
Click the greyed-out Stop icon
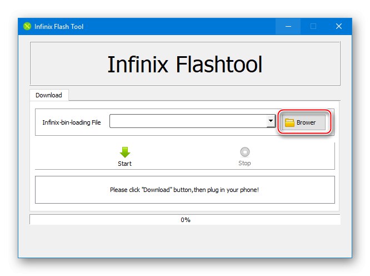click(x=244, y=152)
